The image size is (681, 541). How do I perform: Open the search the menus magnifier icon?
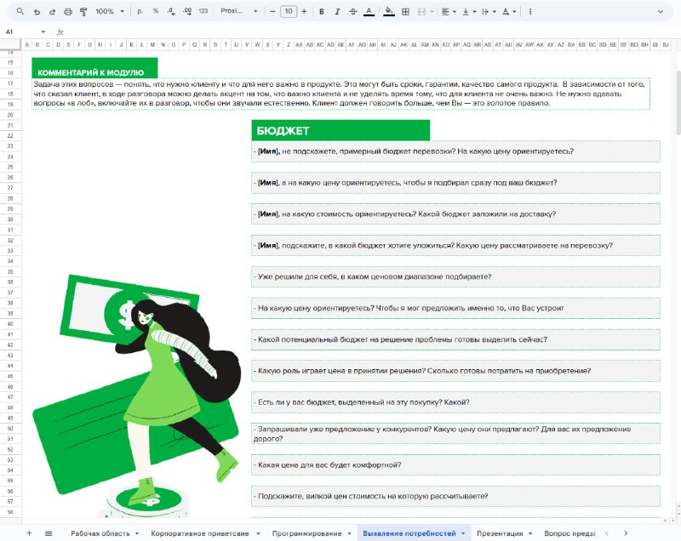20,12
